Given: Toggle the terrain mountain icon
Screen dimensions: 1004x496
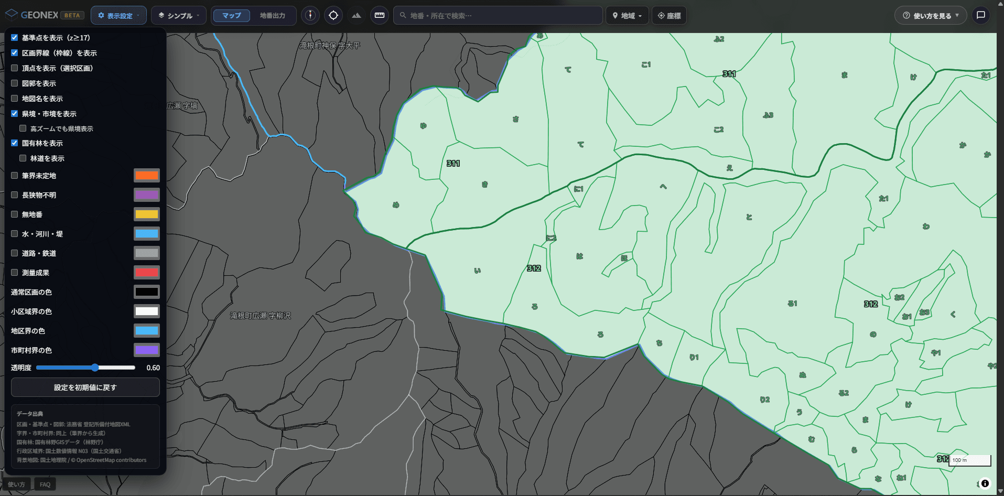Looking at the screenshot, I should click(357, 15).
